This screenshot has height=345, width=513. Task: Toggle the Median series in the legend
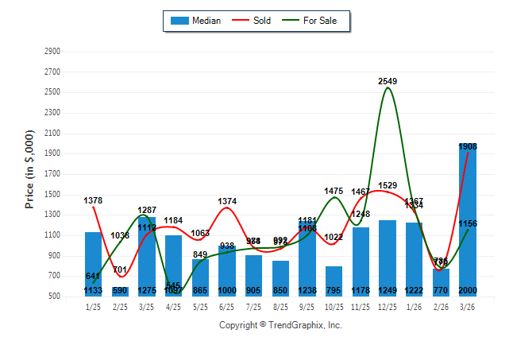coord(206,21)
